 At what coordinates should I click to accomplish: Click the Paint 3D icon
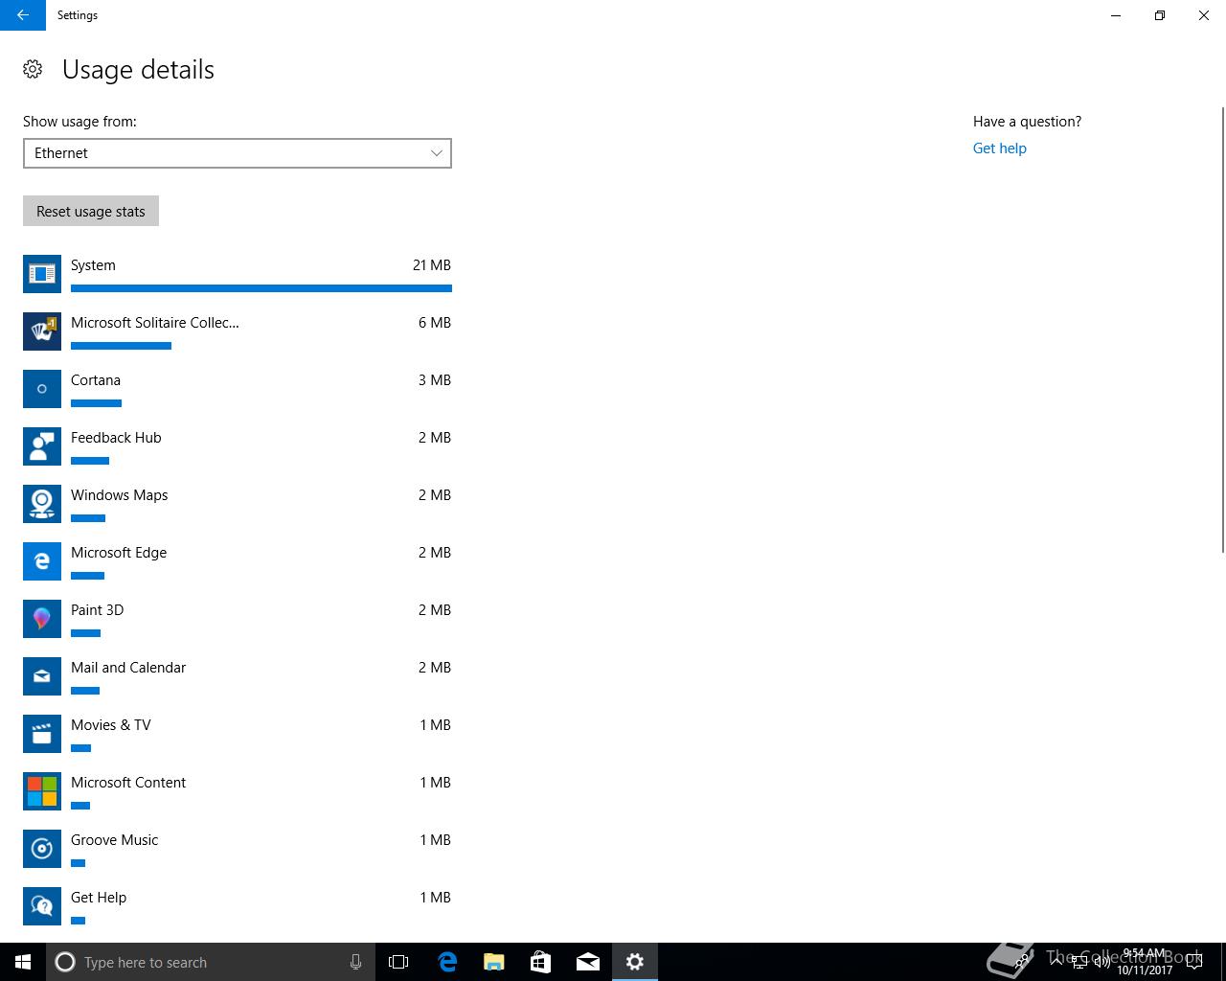(x=42, y=619)
